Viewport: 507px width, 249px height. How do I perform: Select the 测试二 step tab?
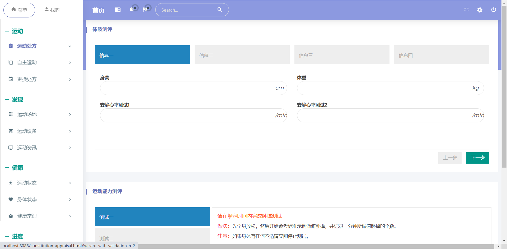pyautogui.click(x=152, y=236)
